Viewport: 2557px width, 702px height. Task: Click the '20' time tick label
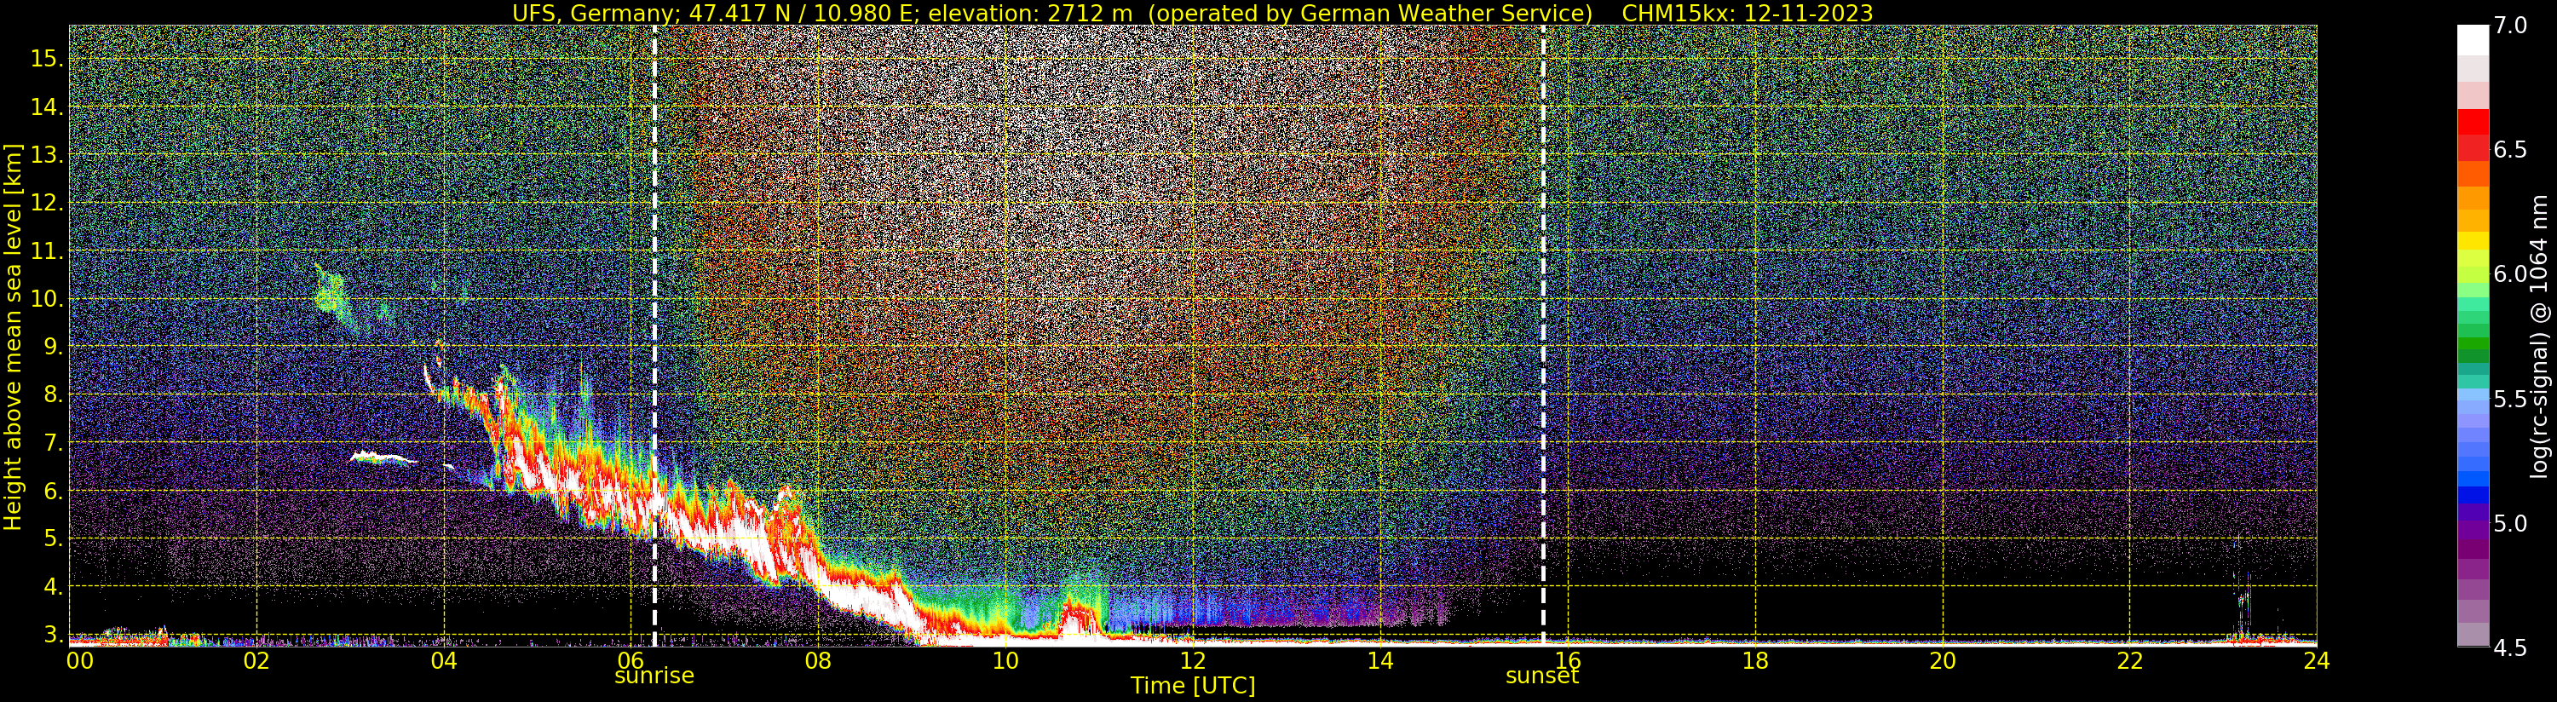1943,660
